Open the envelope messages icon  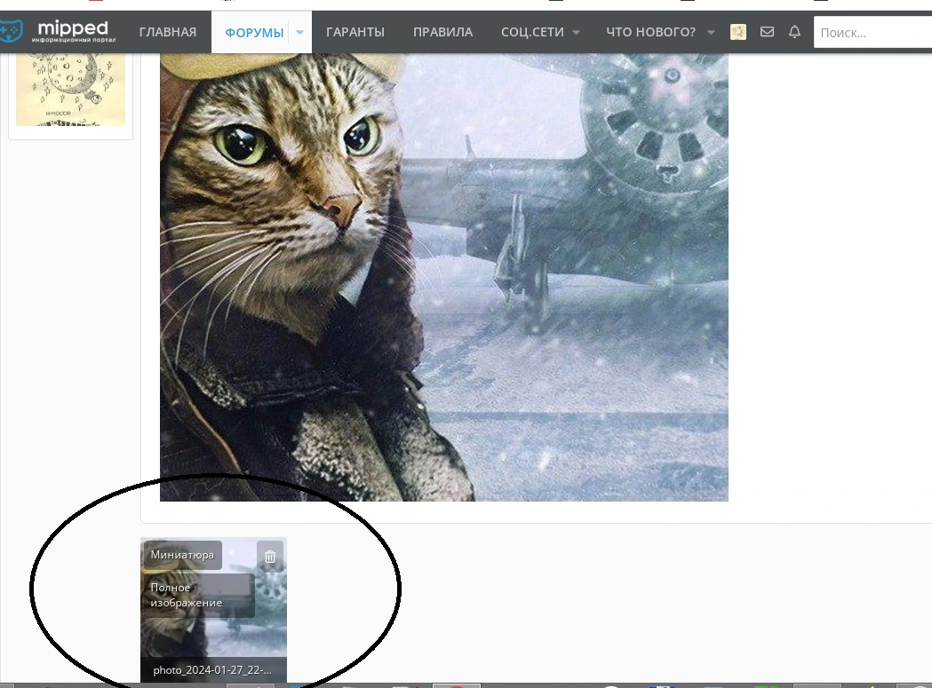click(768, 32)
